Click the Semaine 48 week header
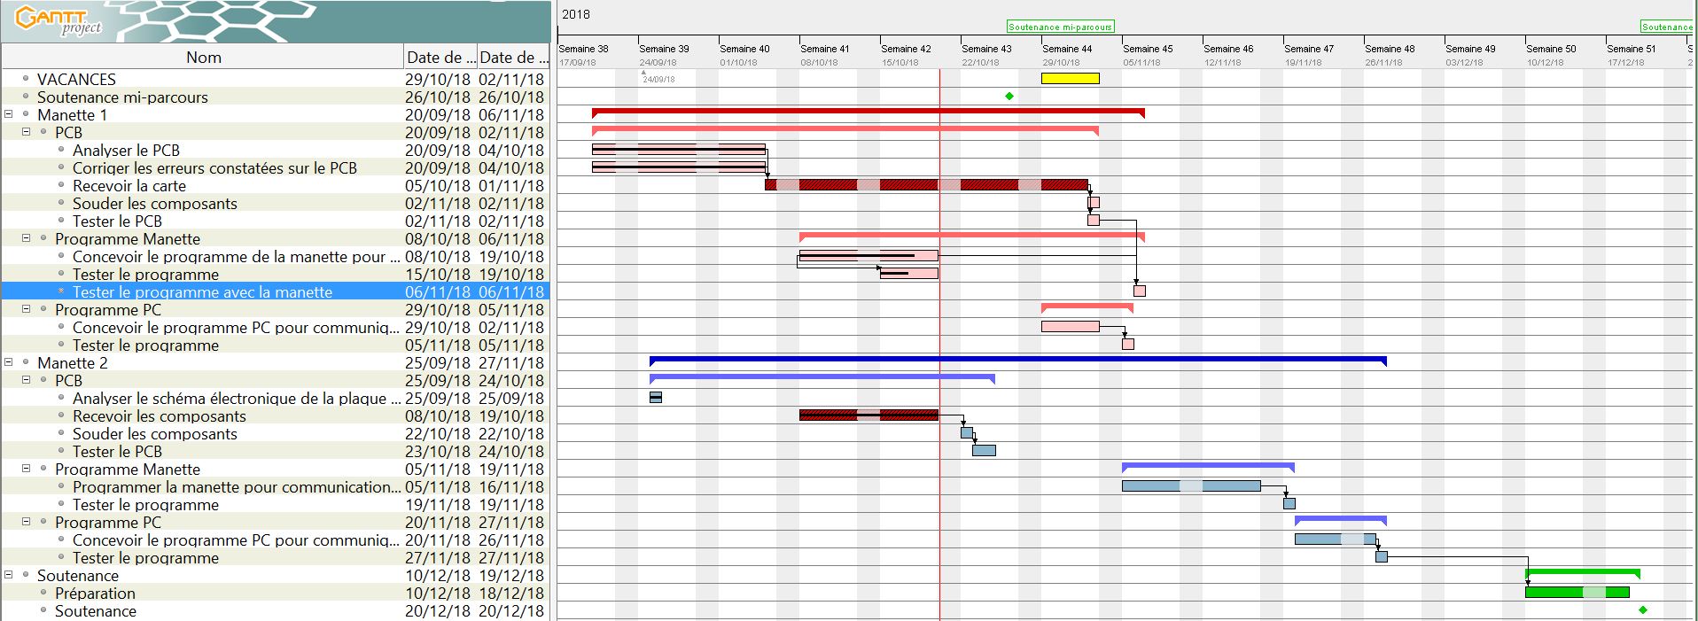 pyautogui.click(x=1390, y=50)
